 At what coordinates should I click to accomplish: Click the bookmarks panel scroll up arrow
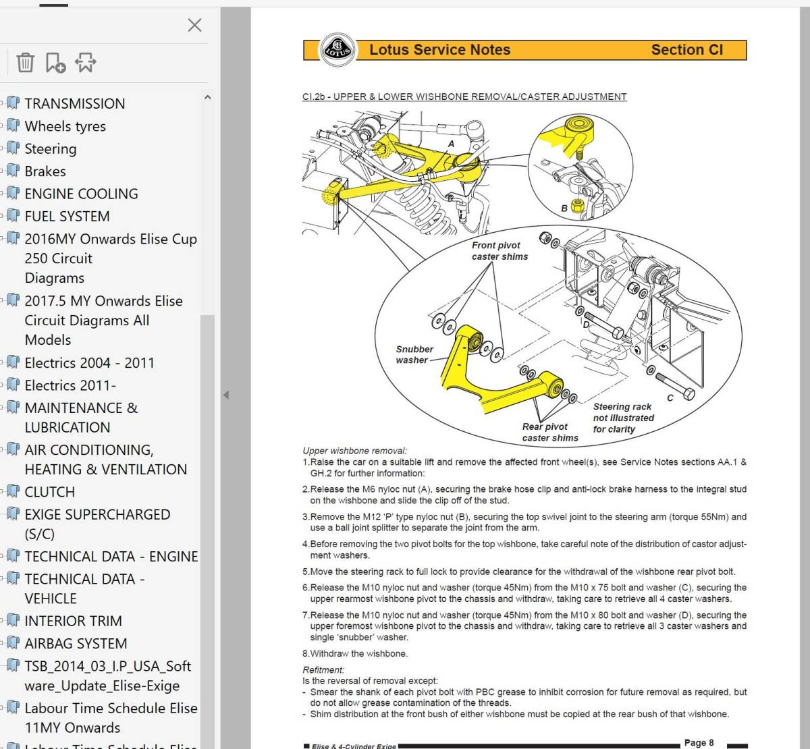207,97
